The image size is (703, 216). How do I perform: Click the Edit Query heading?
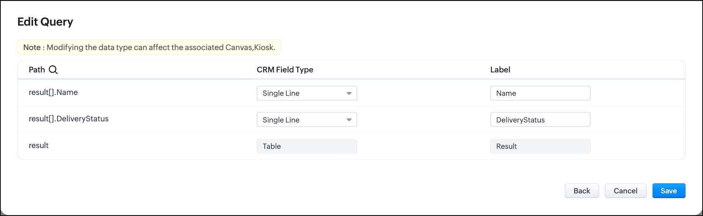pos(45,22)
